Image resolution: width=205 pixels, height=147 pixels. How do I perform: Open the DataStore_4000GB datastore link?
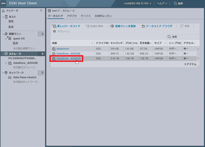[69, 58]
